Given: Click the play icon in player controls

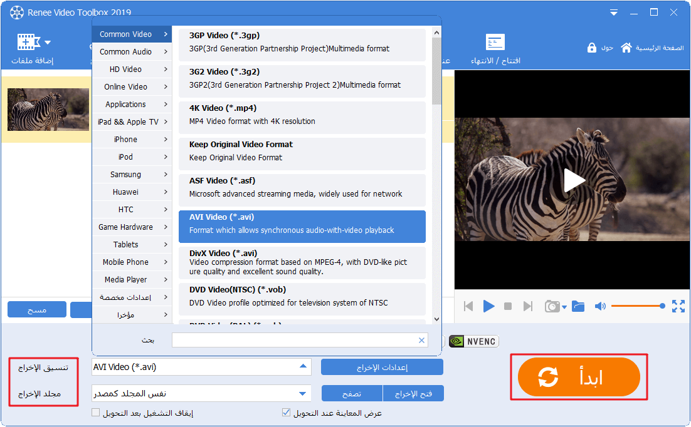Looking at the screenshot, I should pos(489,306).
